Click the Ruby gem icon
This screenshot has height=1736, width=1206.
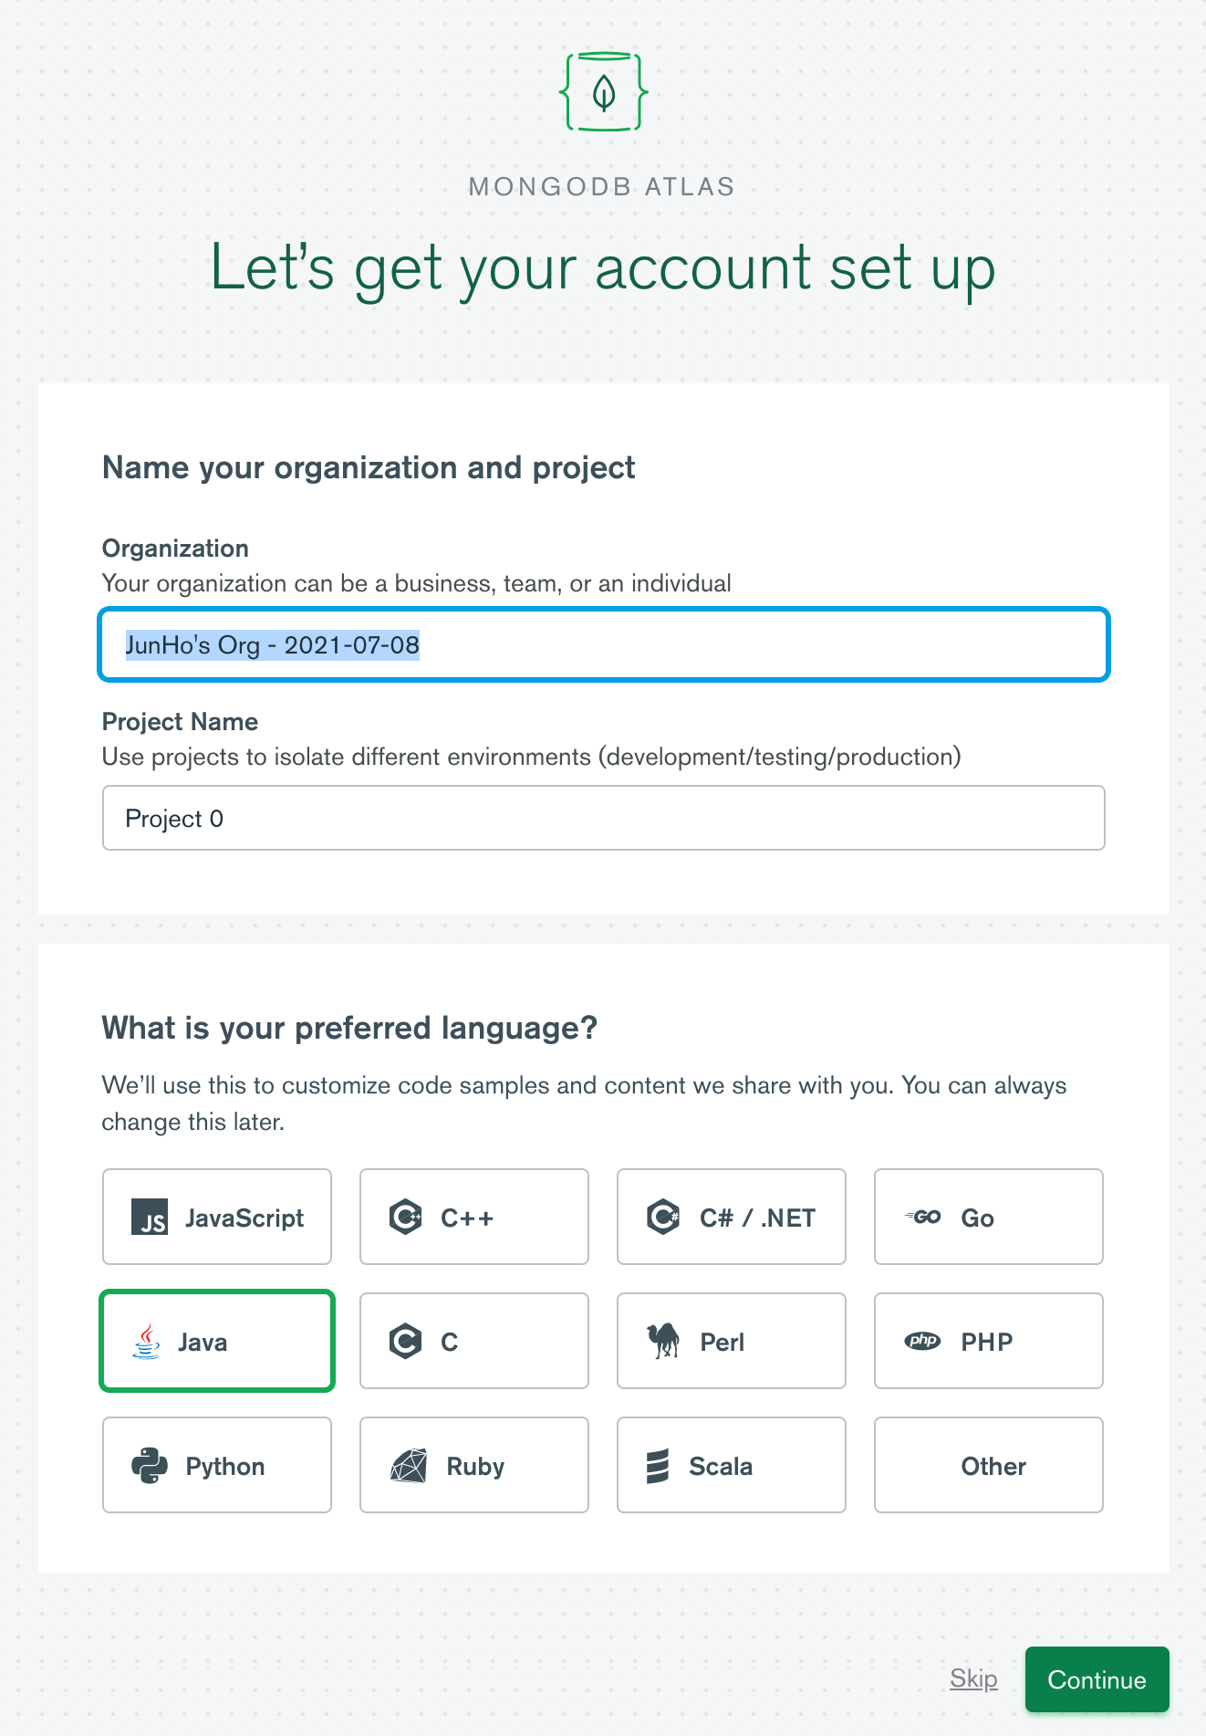click(x=409, y=1466)
